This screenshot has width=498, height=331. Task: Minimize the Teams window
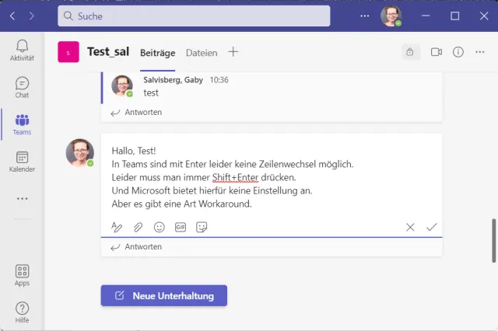pyautogui.click(x=426, y=16)
